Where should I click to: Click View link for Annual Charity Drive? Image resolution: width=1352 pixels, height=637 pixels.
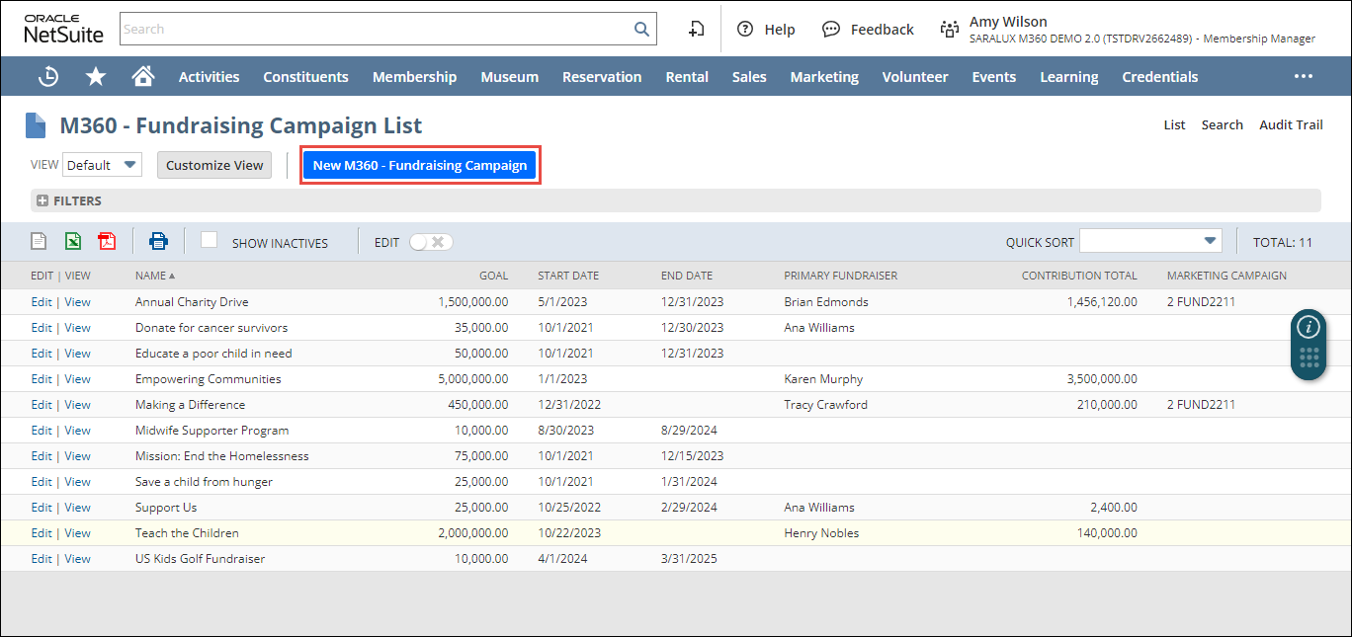[x=77, y=302]
